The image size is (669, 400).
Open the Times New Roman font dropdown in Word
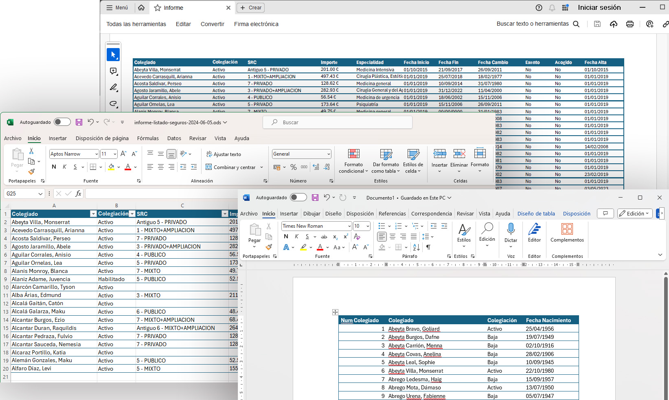(x=349, y=226)
